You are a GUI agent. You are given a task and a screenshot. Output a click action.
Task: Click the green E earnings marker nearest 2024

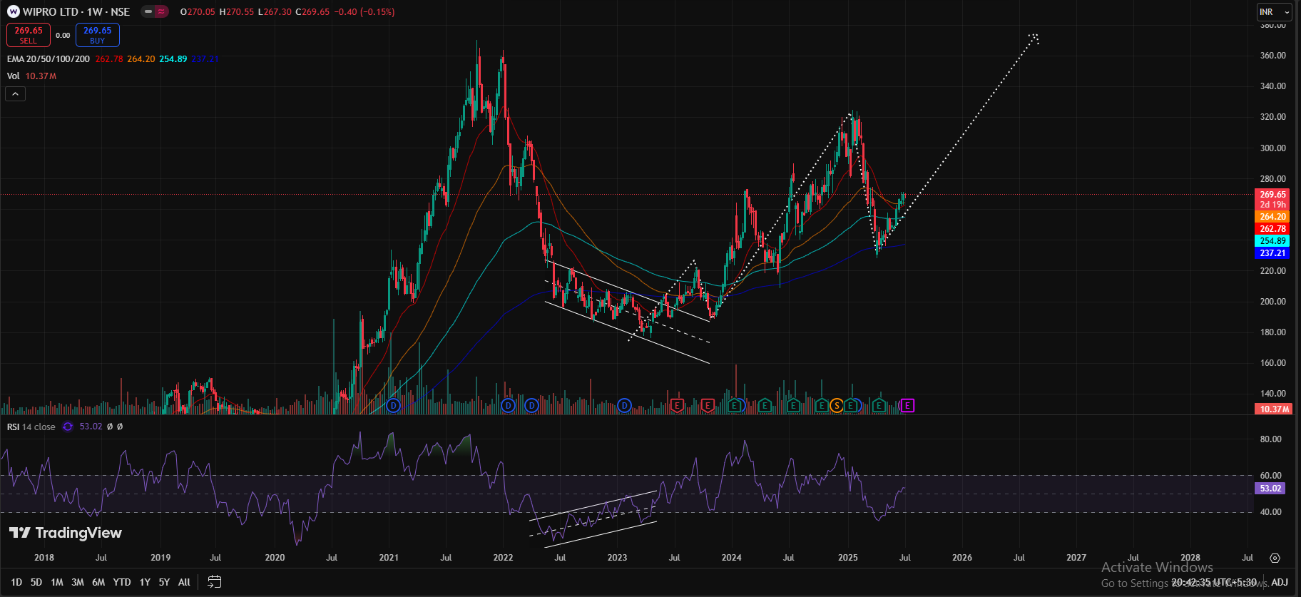click(x=735, y=406)
